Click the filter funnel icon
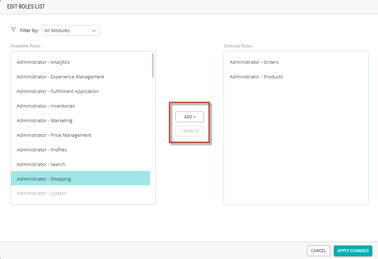 (14, 30)
